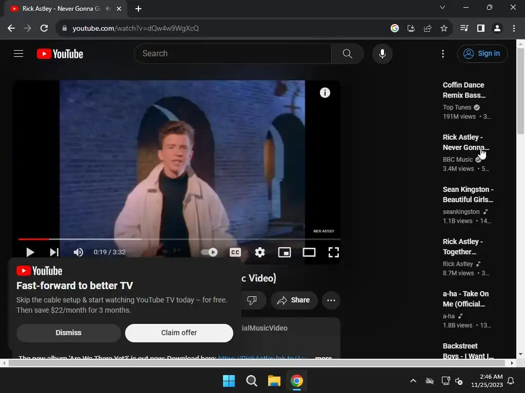Share this video
525x393 pixels.
pyautogui.click(x=293, y=300)
